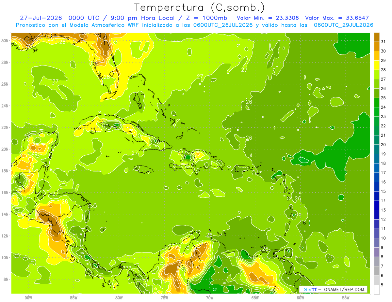392x302 pixels.
Task: Click the 14N latitude label
Action: pyautogui.click(x=5, y=214)
